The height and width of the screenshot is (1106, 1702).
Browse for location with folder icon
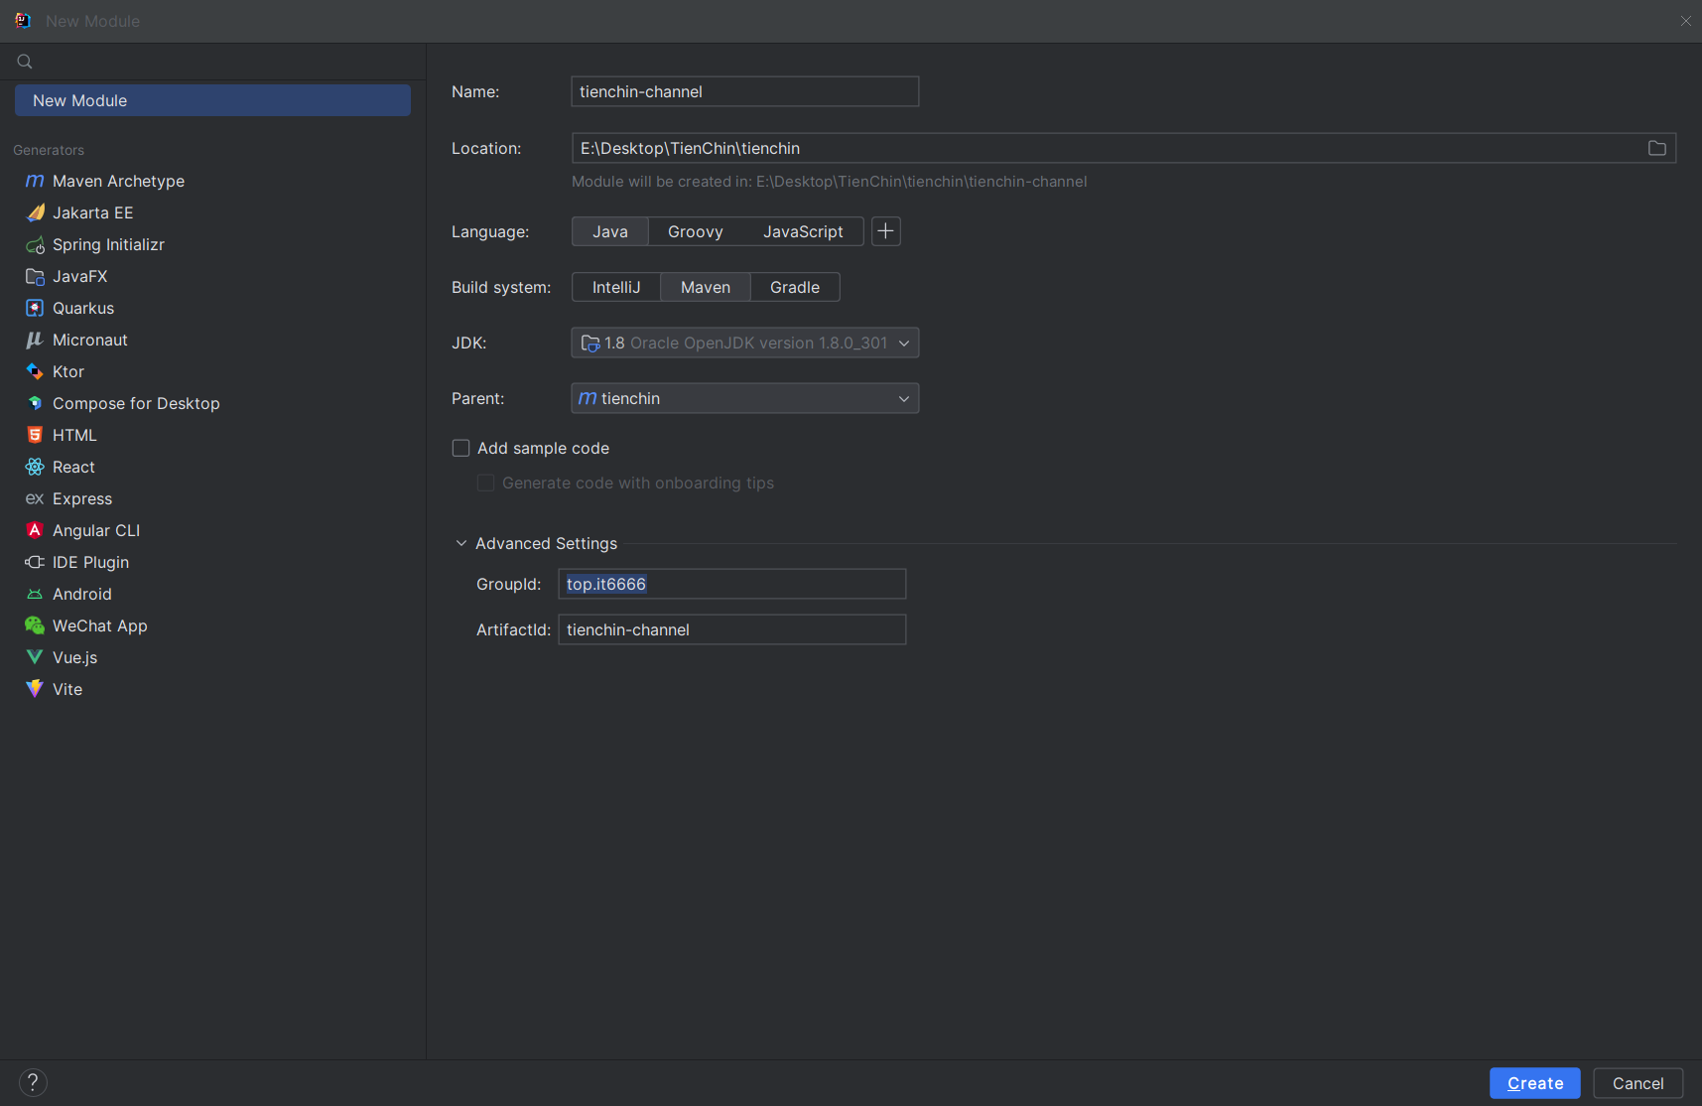(1656, 148)
